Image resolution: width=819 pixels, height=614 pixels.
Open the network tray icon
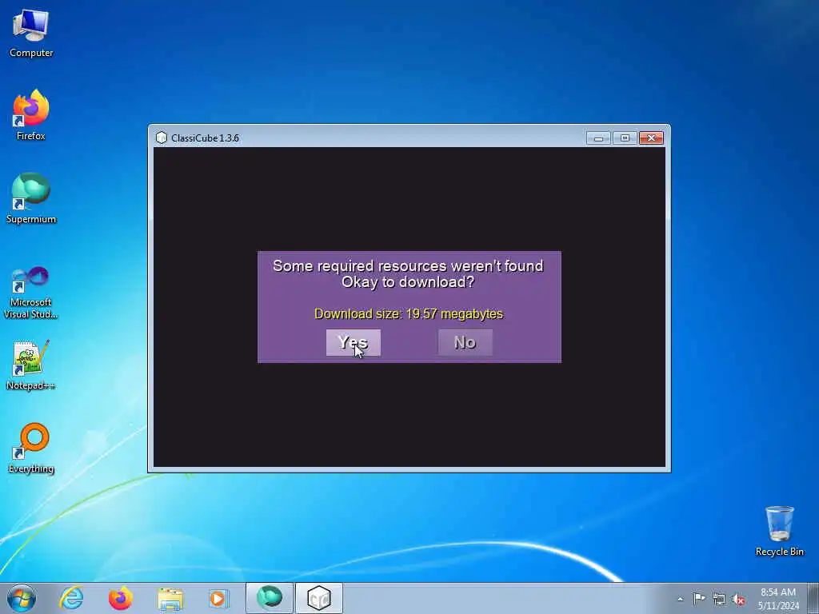719,599
